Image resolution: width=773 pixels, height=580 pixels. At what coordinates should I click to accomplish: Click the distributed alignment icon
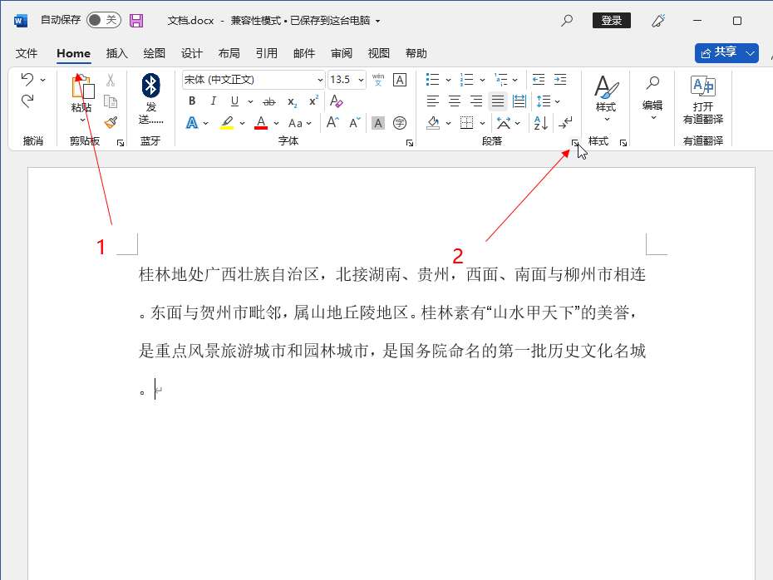point(519,101)
